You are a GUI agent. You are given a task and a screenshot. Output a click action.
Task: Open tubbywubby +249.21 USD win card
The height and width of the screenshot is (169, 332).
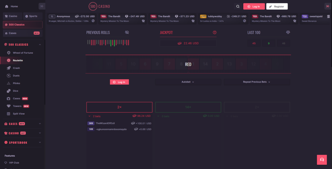[x=223, y=18]
